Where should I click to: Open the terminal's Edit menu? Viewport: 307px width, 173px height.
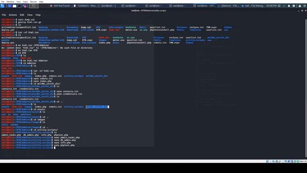22,15
